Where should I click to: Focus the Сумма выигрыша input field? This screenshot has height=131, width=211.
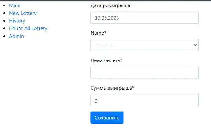tap(144, 100)
